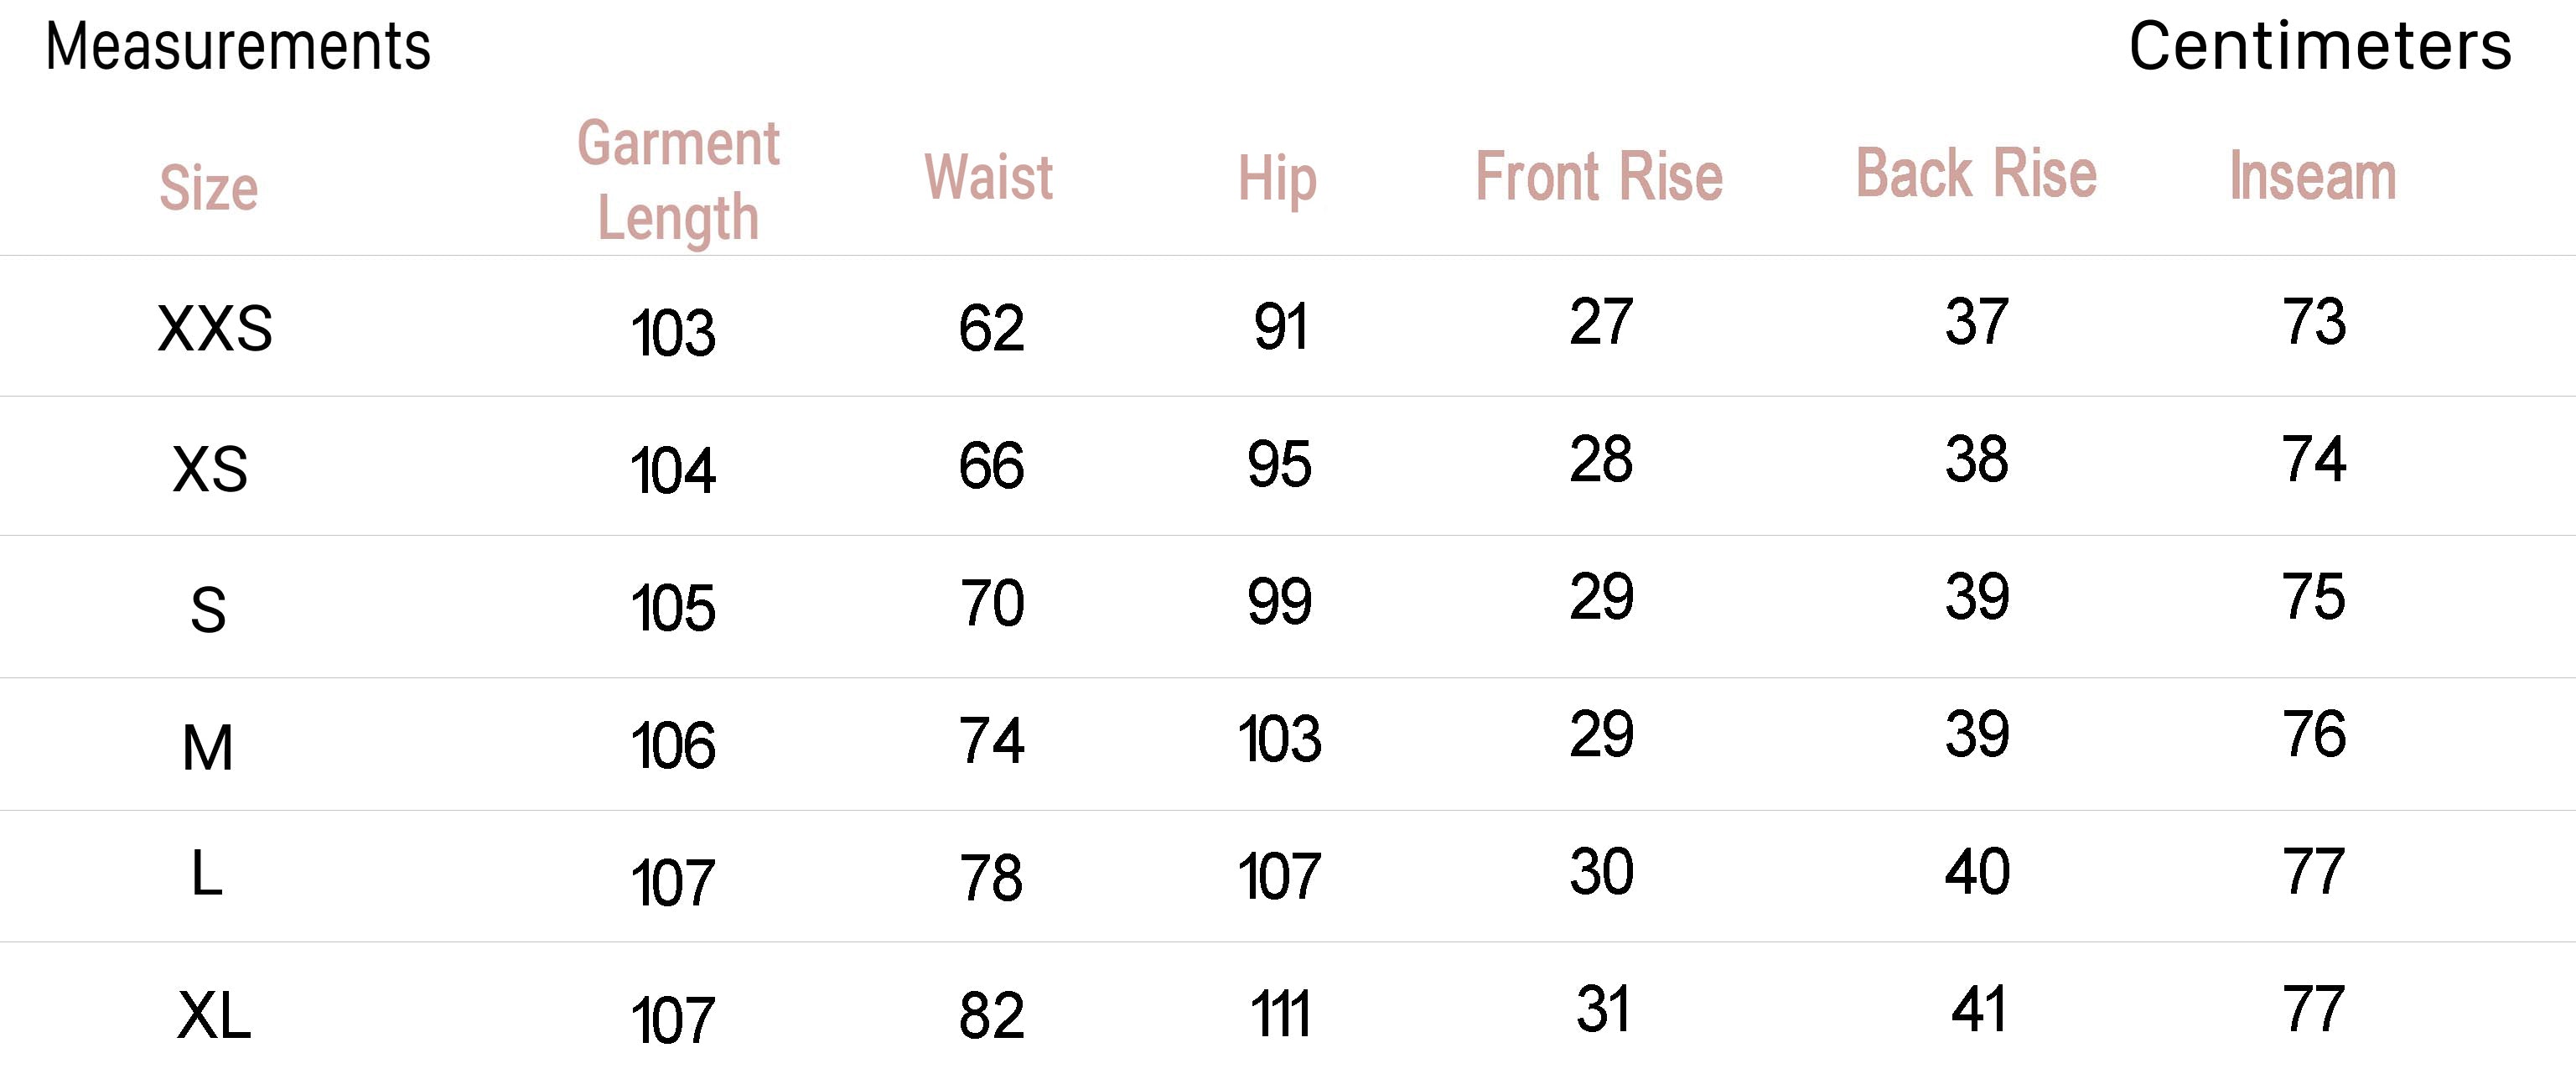Screen dimensions: 2576x1079
Task: Click the Centimeters unit label
Action: [x=2319, y=47]
